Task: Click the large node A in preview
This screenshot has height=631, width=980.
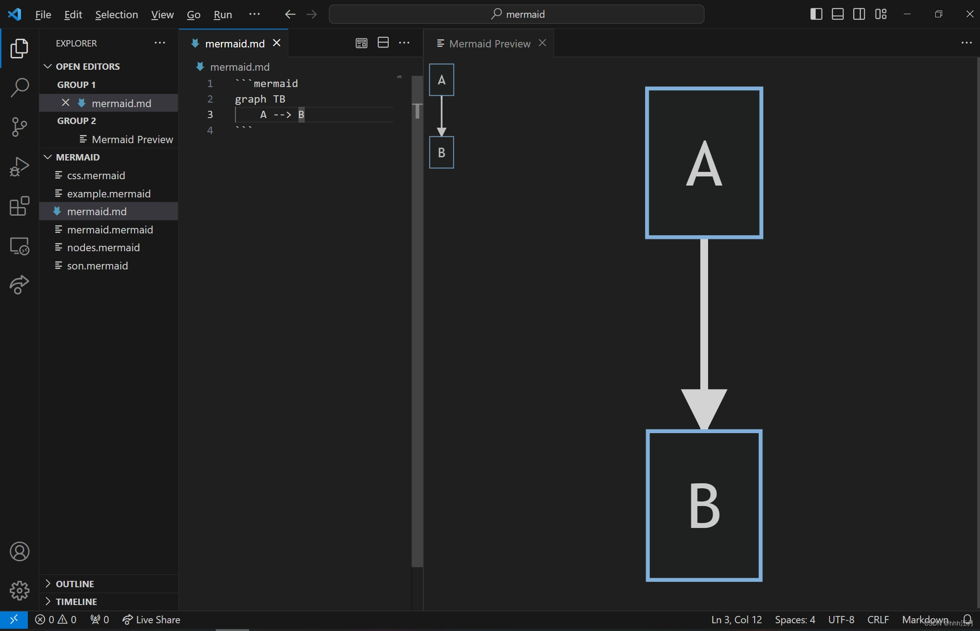Action: (704, 163)
